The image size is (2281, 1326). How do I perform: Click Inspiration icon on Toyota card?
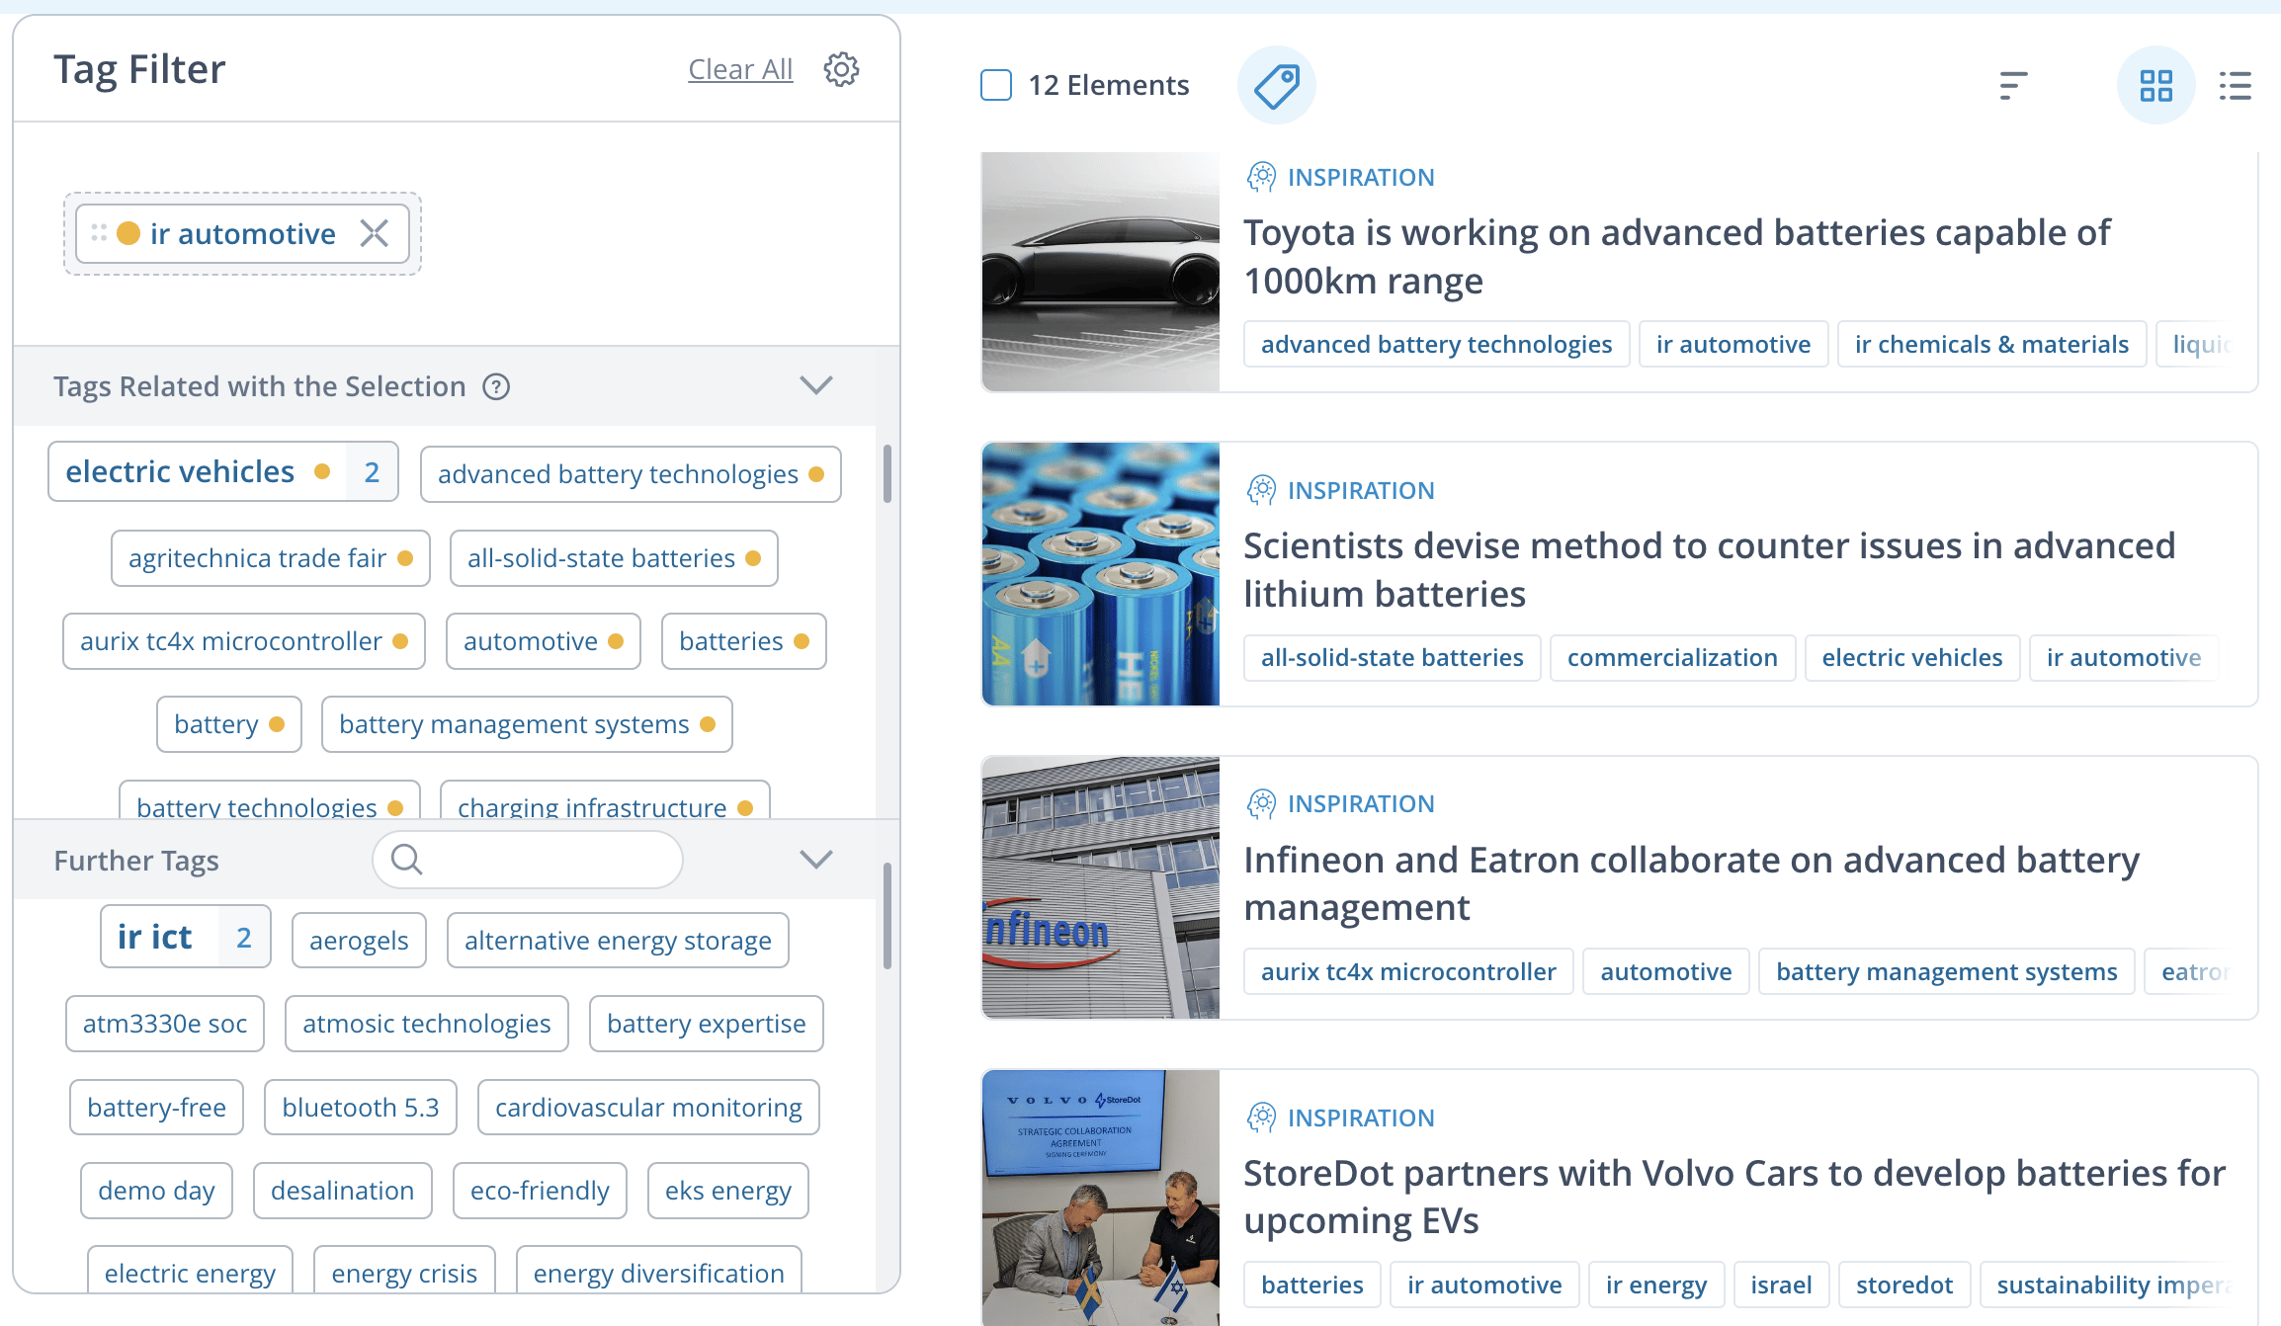[1261, 177]
